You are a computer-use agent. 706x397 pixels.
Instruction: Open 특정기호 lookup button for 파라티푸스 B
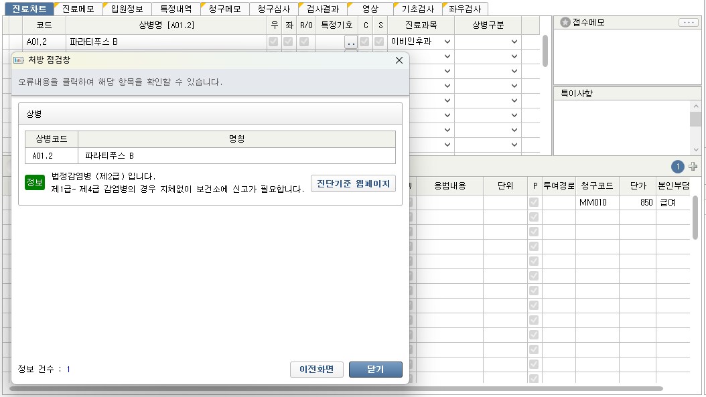[351, 42]
